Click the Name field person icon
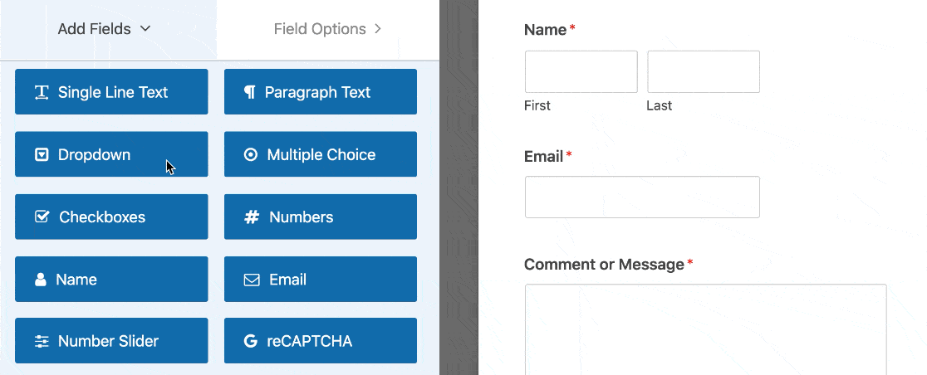 pyautogui.click(x=41, y=280)
